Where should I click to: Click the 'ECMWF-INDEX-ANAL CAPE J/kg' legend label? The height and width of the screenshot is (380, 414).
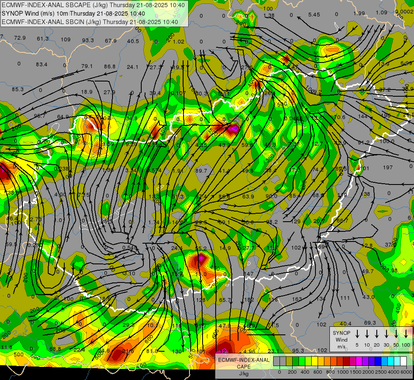(x=244, y=366)
